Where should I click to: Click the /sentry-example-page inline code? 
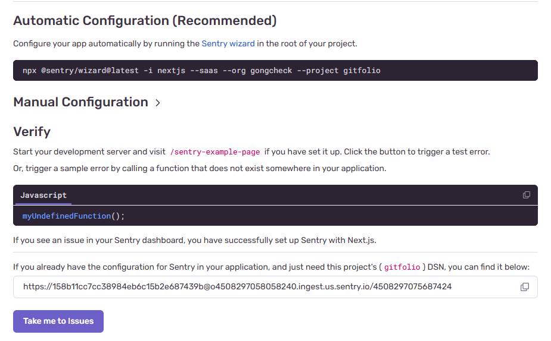214,151
